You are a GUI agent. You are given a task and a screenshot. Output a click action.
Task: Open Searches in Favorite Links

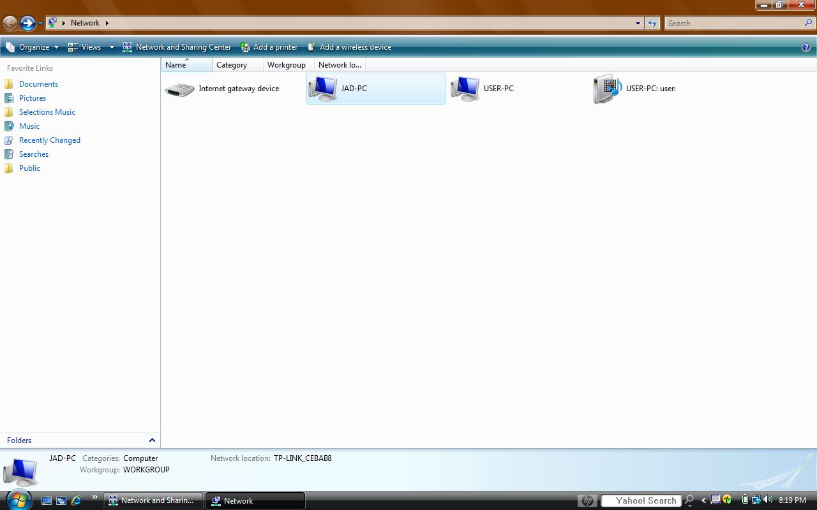(34, 154)
